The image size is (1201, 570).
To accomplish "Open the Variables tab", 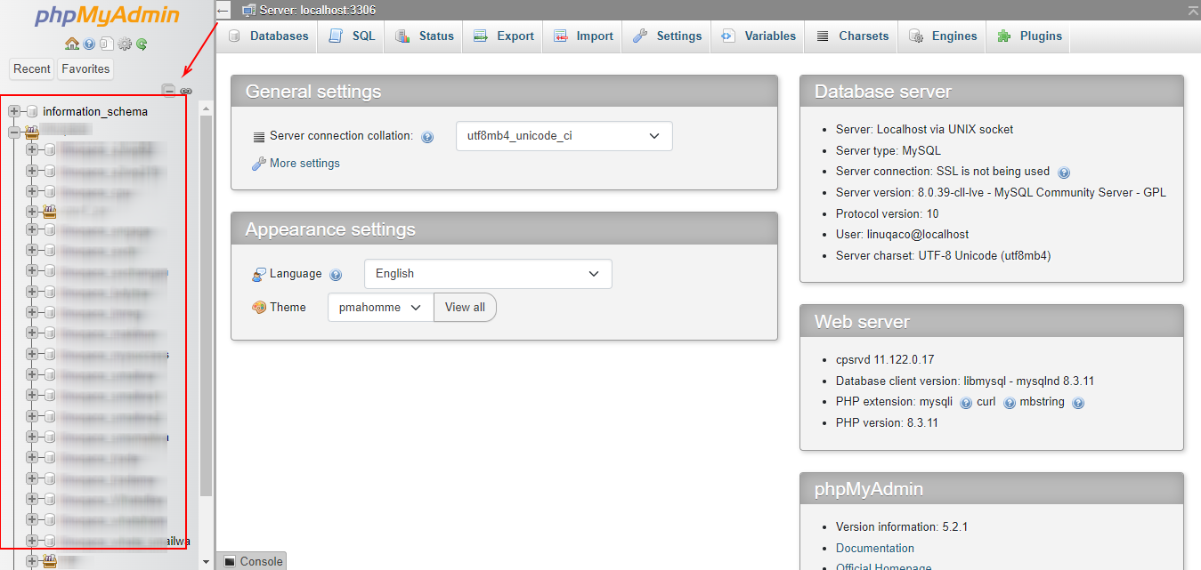I will coord(759,36).
